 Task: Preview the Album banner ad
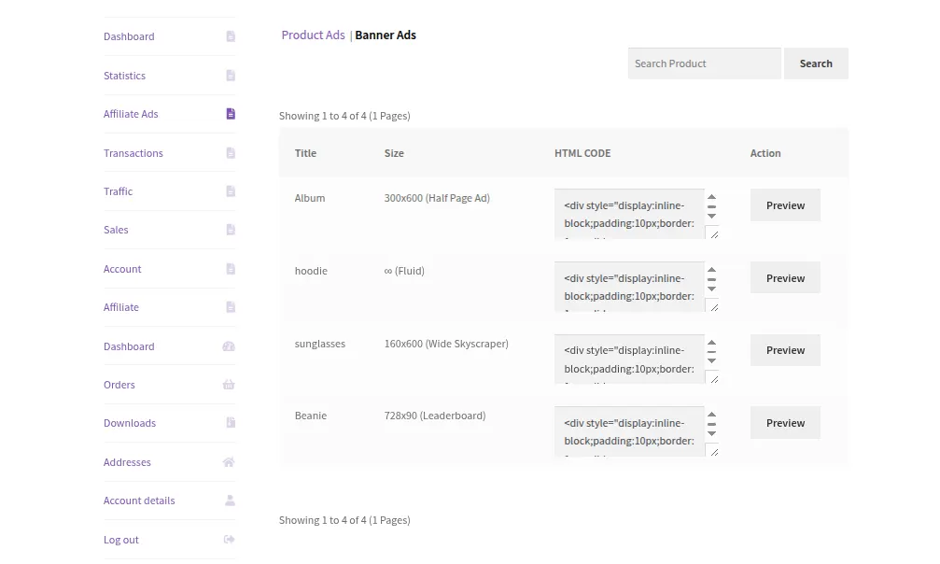tap(785, 205)
